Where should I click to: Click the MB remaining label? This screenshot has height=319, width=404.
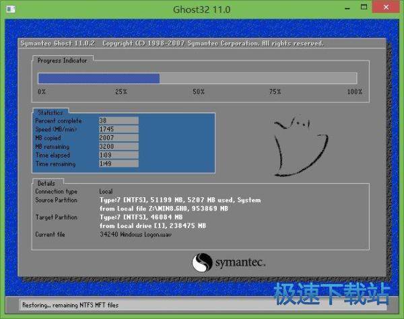(x=53, y=147)
